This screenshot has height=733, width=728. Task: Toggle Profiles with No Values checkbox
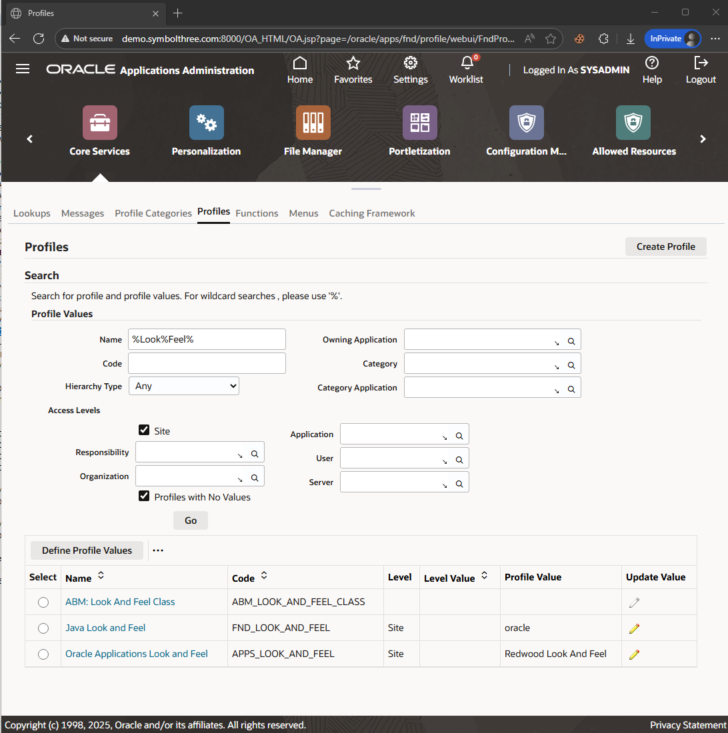[144, 496]
